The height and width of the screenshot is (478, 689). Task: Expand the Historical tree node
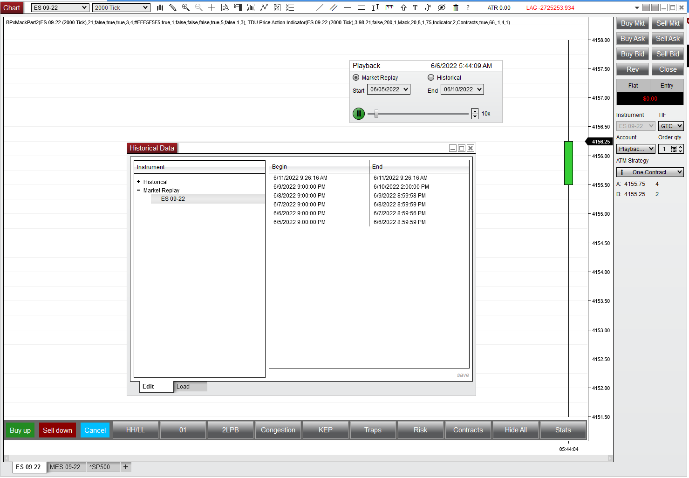click(x=138, y=182)
